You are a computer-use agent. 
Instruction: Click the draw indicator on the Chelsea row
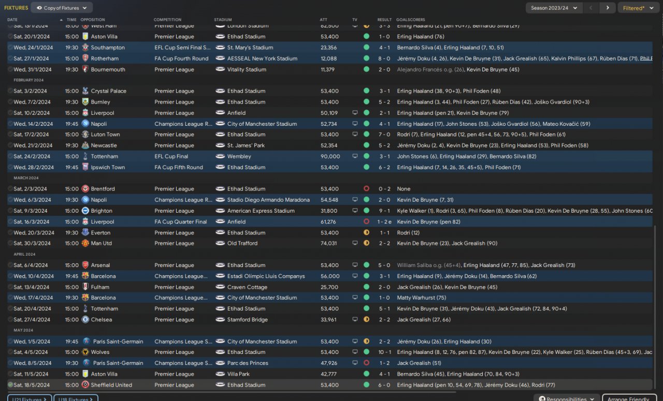click(366, 319)
